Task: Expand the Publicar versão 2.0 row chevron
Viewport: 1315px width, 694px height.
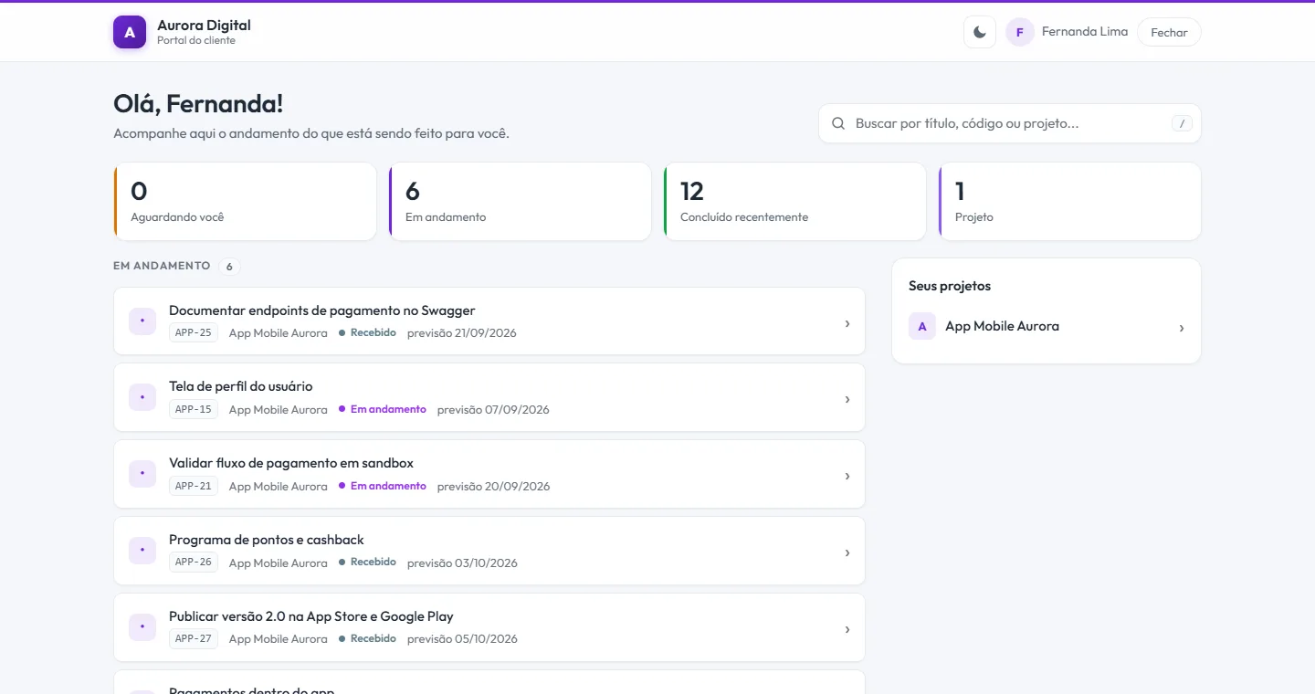Action: (847, 629)
